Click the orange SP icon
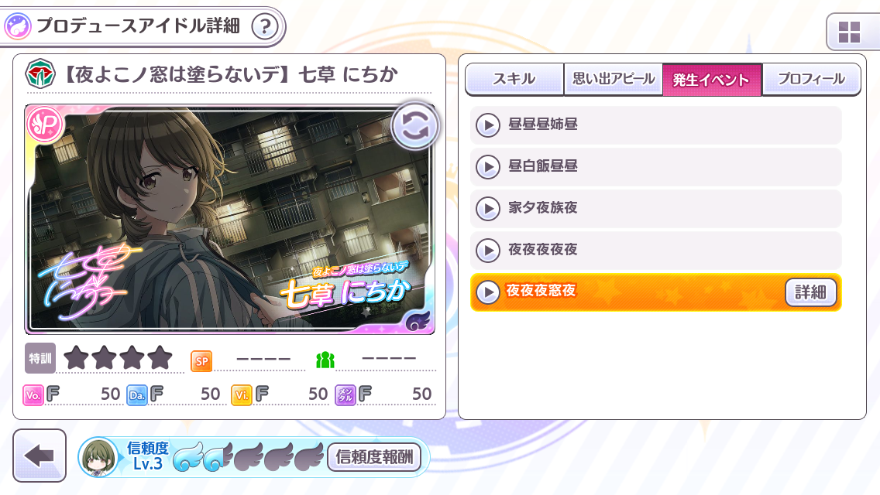880x495 pixels. pyautogui.click(x=202, y=361)
